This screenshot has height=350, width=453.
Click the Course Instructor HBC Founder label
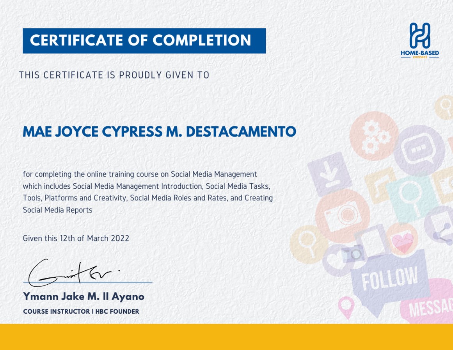(81, 312)
